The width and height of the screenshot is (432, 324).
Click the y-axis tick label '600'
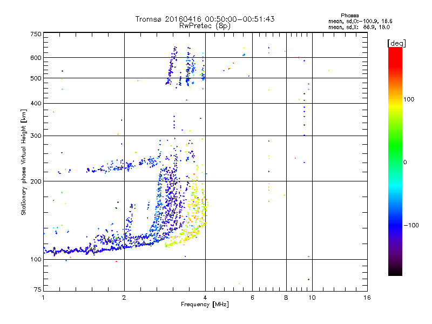tap(36, 58)
